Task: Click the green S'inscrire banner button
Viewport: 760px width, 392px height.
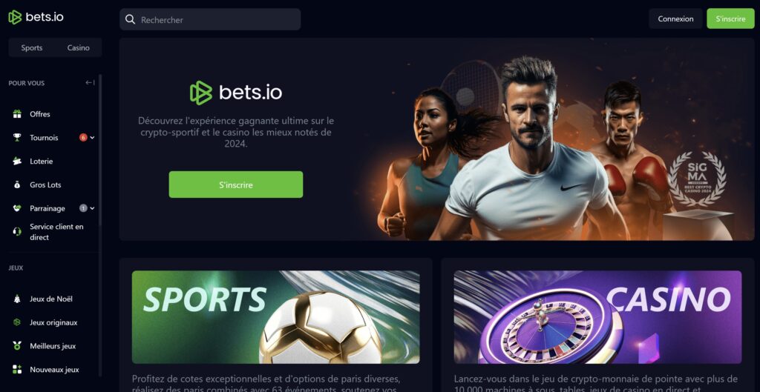Action: (x=235, y=185)
